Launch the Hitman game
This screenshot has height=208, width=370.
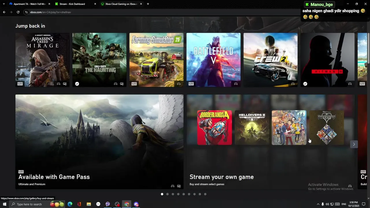tap(328, 60)
